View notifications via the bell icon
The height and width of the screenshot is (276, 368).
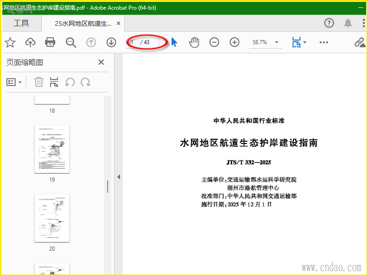point(348,23)
